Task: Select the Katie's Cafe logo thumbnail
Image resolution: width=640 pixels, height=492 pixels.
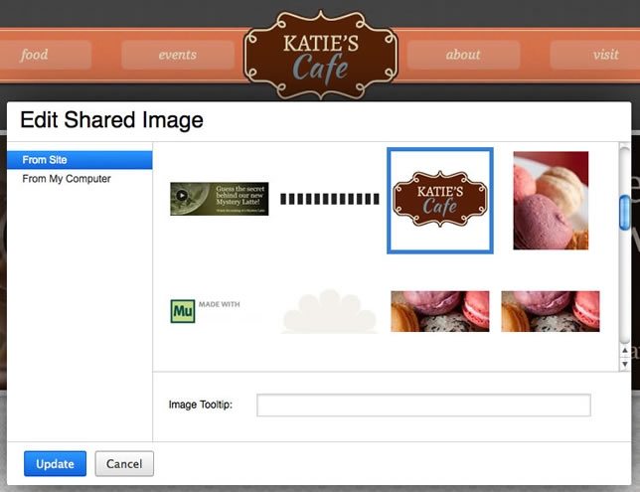Action: (x=440, y=201)
